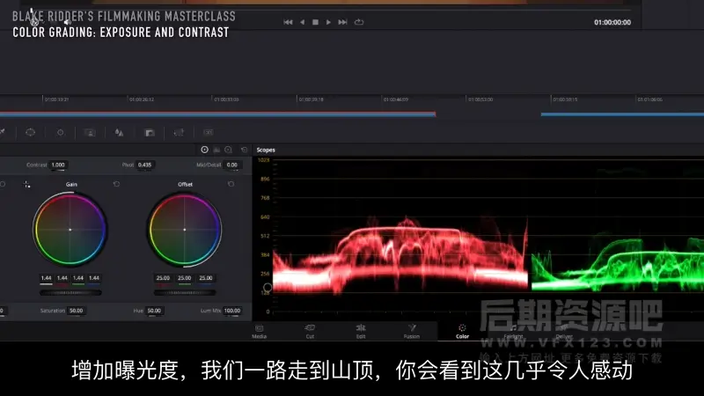Go to the Edit page tab
Image resolution: width=704 pixels, height=396 pixels.
click(x=361, y=331)
